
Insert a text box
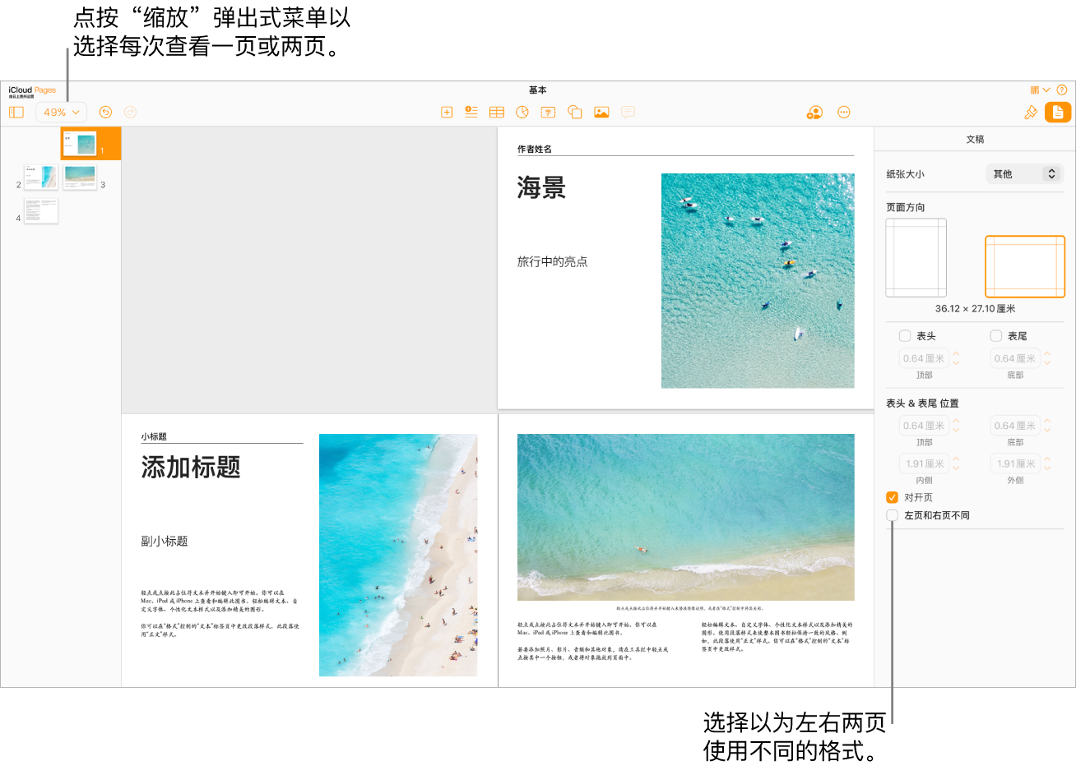tap(548, 112)
